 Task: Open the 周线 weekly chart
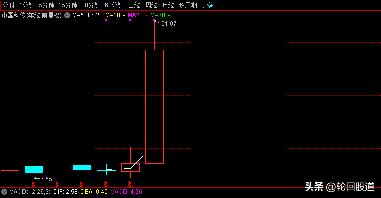151,5
